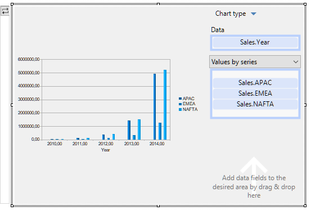Expand the Values by series combo box
The height and width of the screenshot is (210, 311).
point(255,62)
